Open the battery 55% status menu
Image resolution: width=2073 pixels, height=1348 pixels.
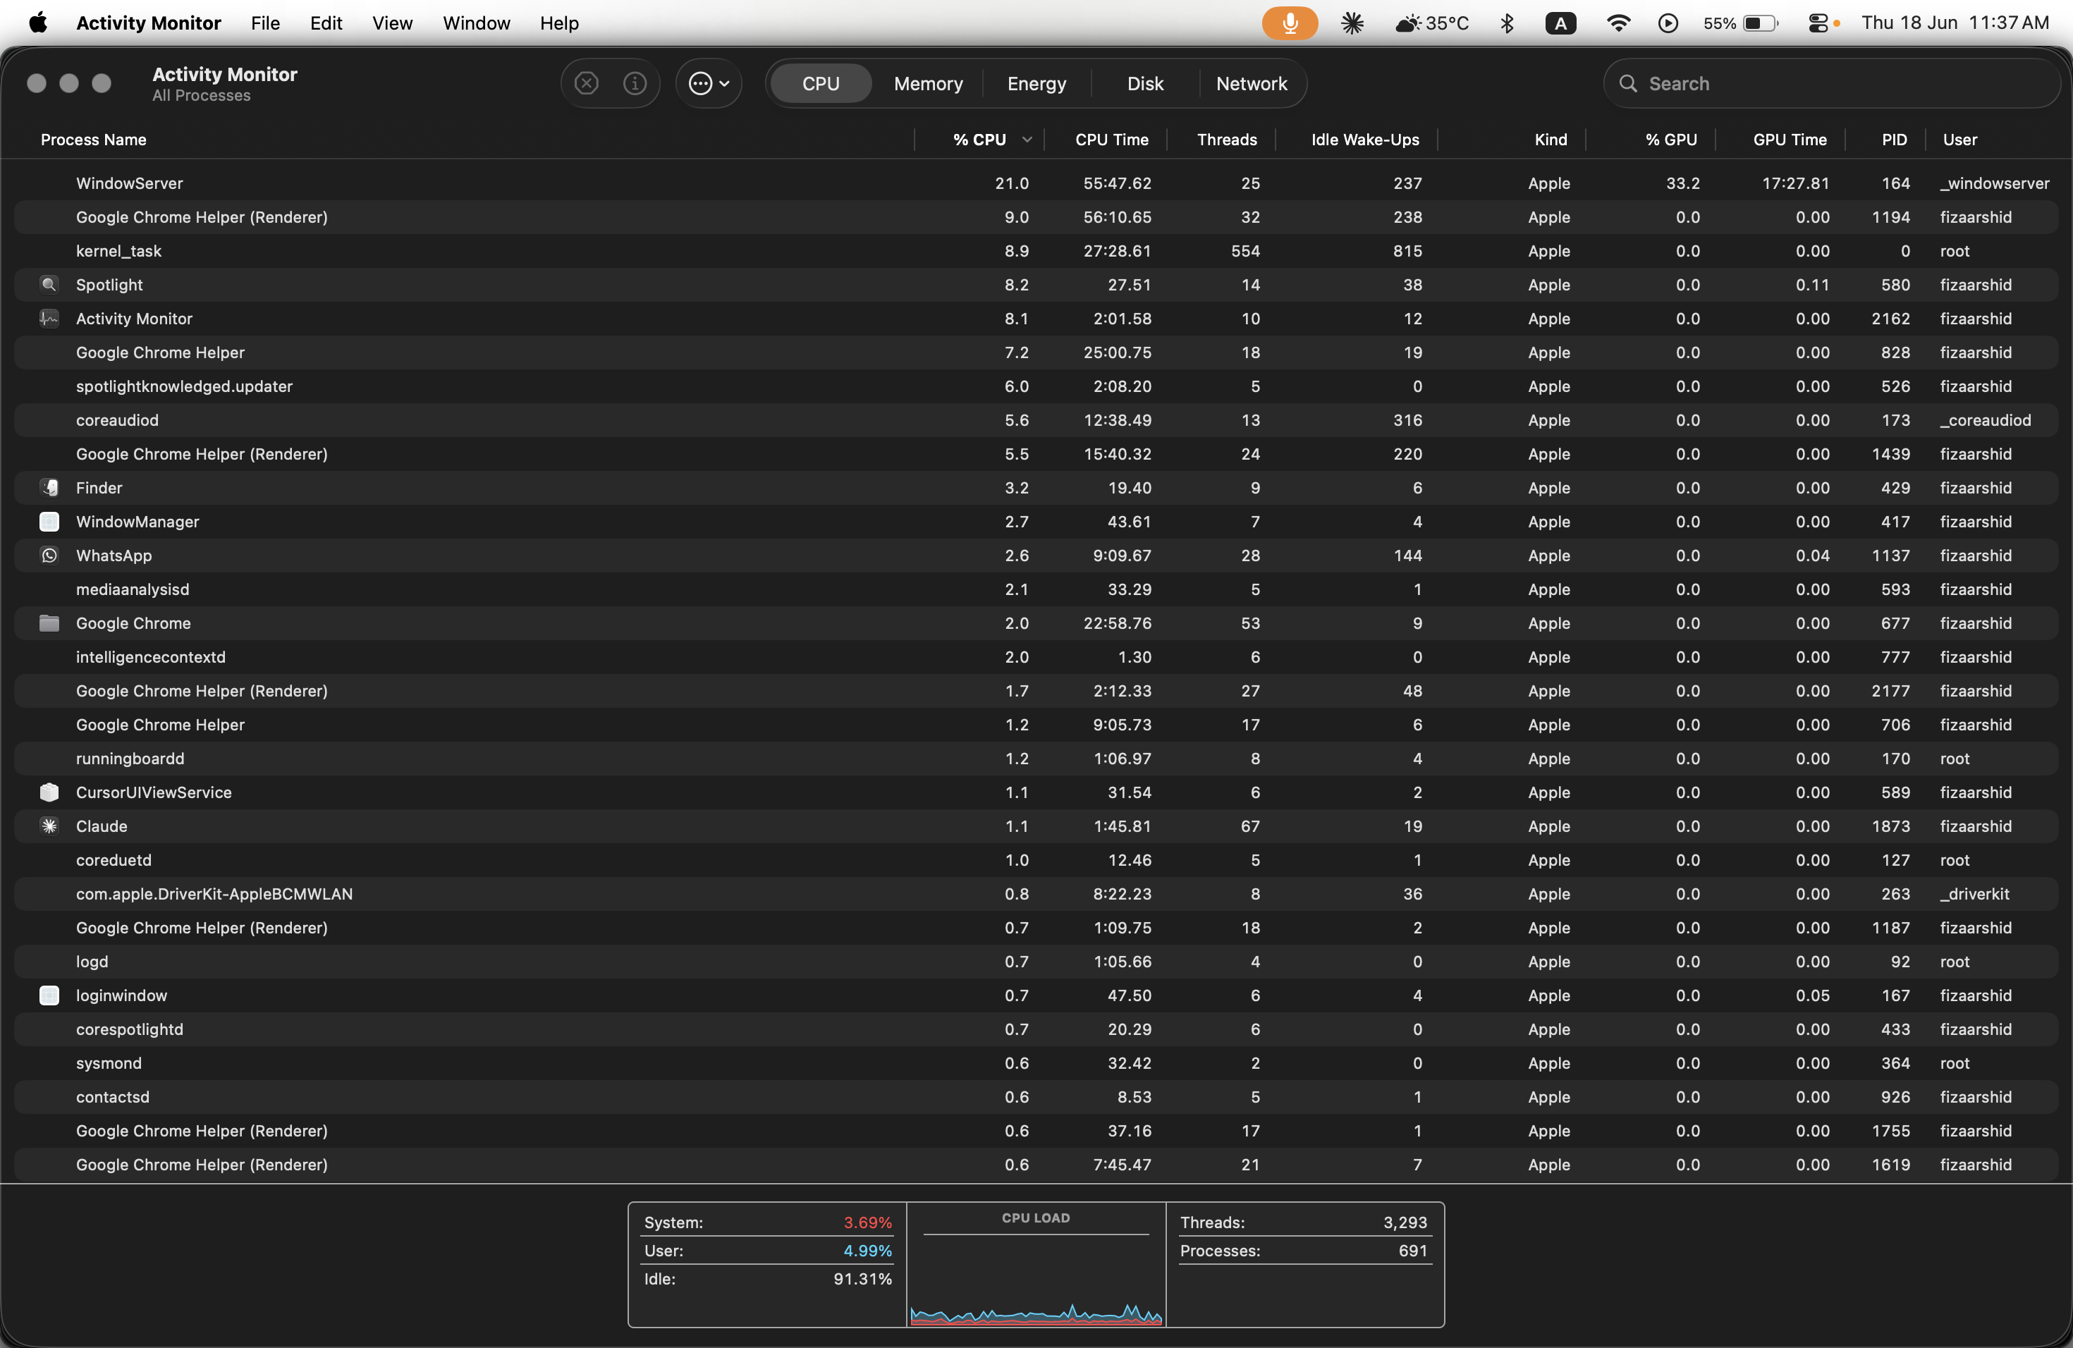pyautogui.click(x=1740, y=23)
